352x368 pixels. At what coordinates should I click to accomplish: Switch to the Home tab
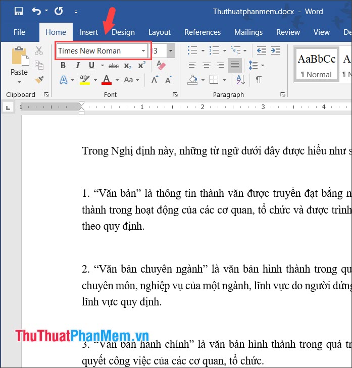pos(56,32)
